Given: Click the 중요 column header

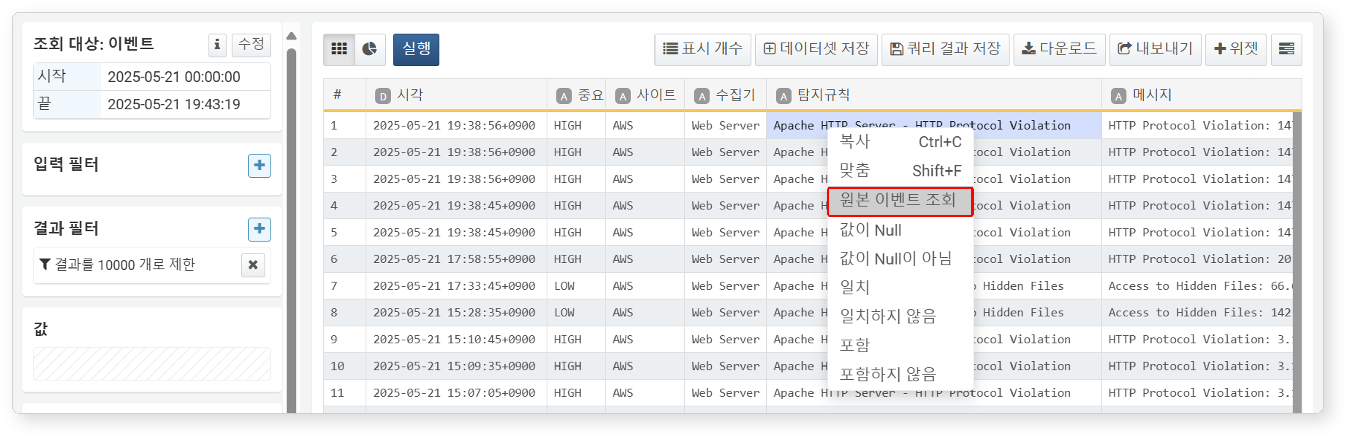Looking at the screenshot, I should click(577, 95).
